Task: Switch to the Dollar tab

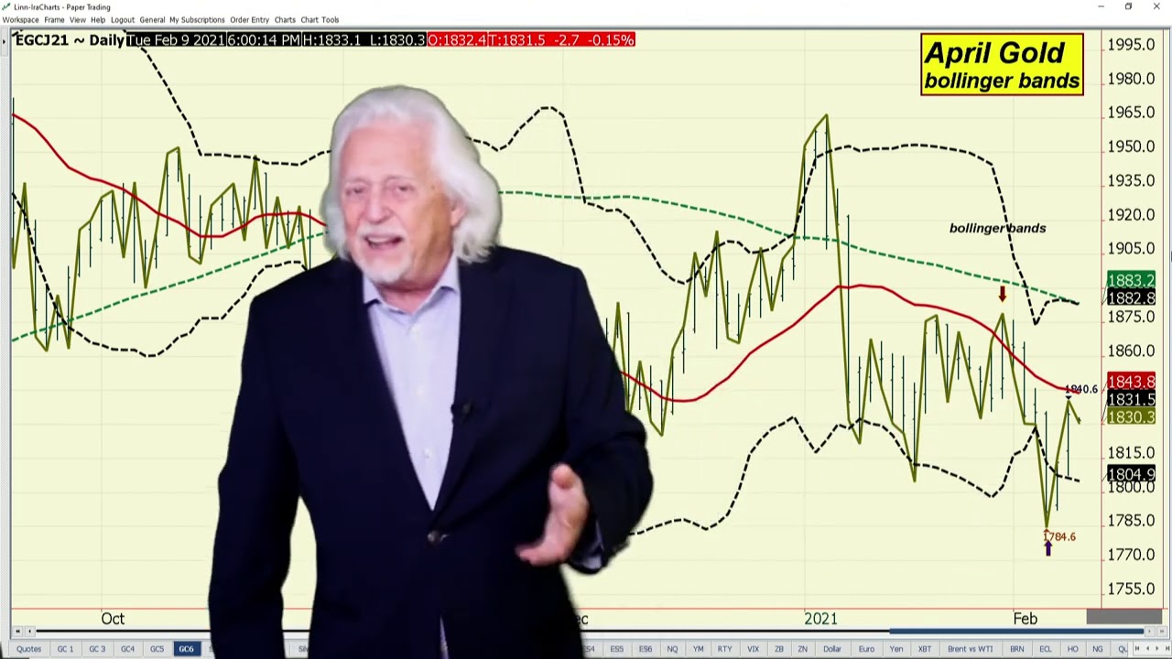Action: [x=831, y=649]
